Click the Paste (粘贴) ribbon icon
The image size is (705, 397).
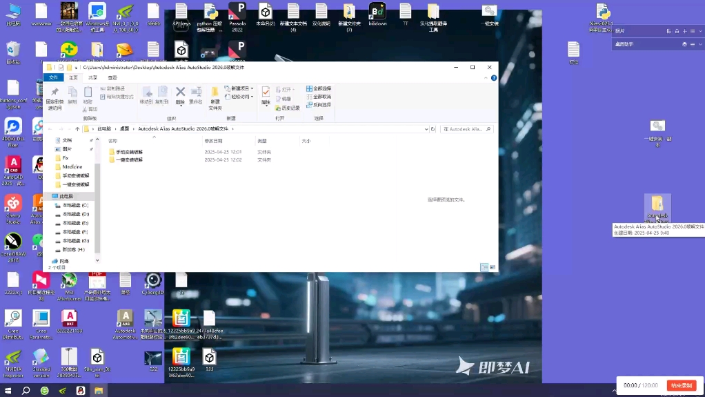point(88,95)
